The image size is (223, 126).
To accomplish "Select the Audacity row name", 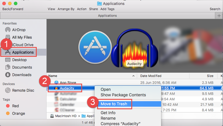I will tap(67, 88).
